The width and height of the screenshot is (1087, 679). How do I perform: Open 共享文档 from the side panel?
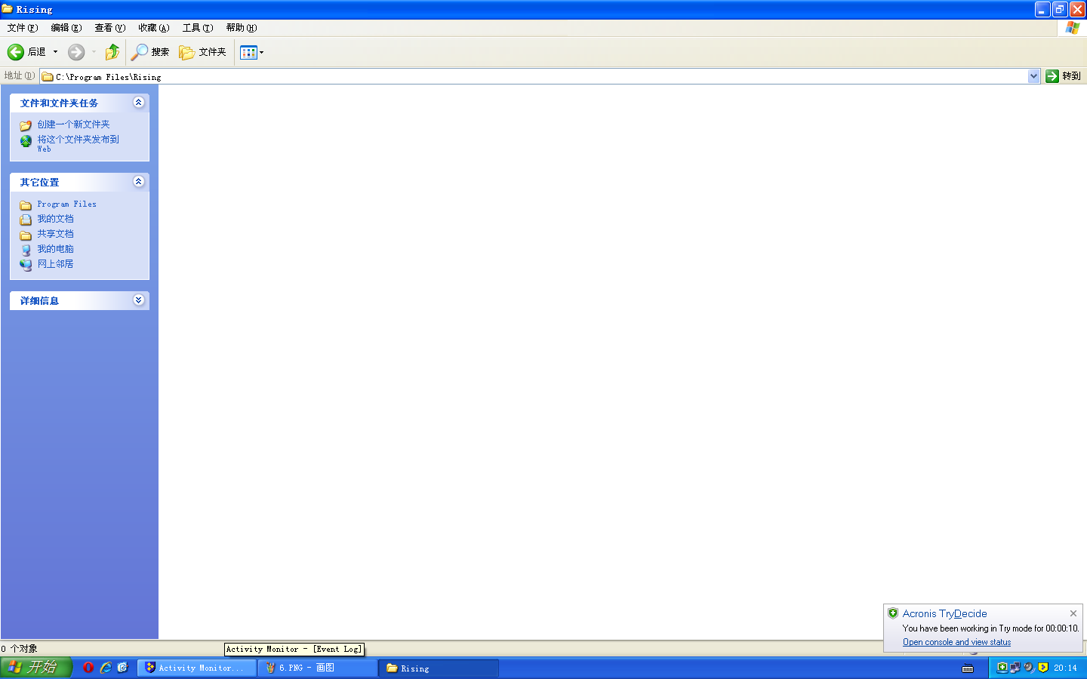click(x=56, y=234)
